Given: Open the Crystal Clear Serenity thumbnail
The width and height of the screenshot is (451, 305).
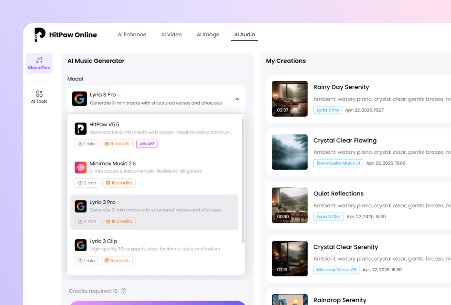Looking at the screenshot, I should tap(290, 258).
